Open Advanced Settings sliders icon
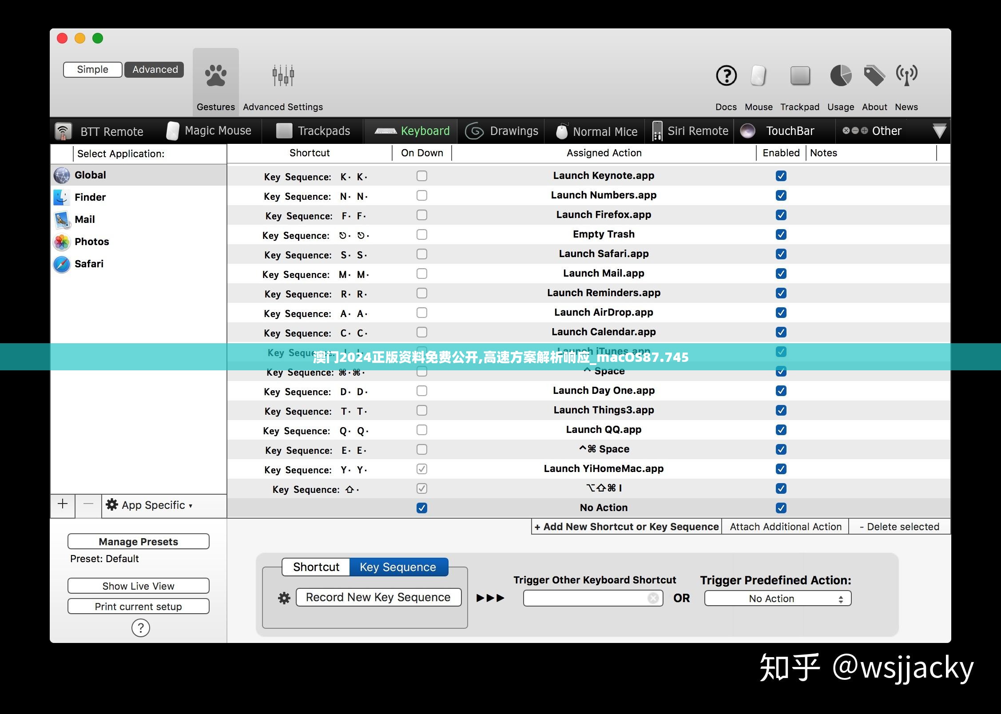Screen dimensions: 1001x714 [283, 76]
